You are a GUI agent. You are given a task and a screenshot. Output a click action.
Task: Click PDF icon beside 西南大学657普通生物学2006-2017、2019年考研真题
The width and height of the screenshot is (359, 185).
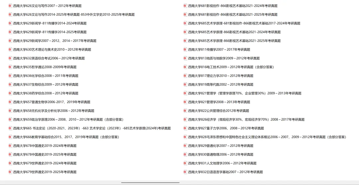click(x=10, y=102)
